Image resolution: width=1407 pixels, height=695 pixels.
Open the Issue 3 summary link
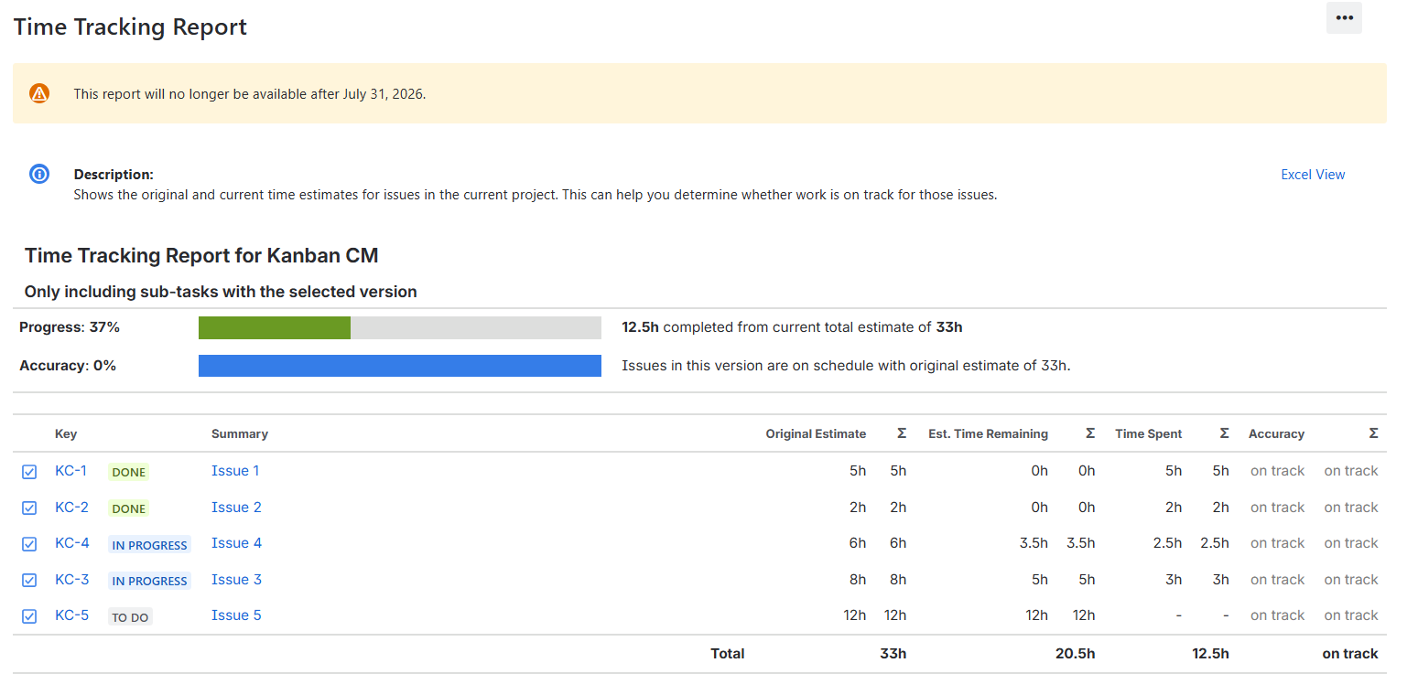(236, 579)
